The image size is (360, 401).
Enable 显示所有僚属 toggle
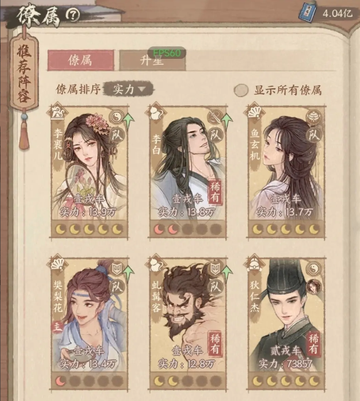241,90
